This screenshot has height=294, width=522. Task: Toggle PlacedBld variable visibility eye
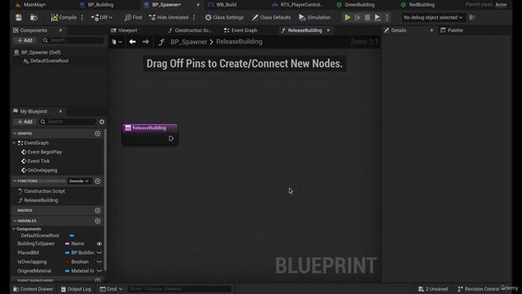tap(100, 252)
